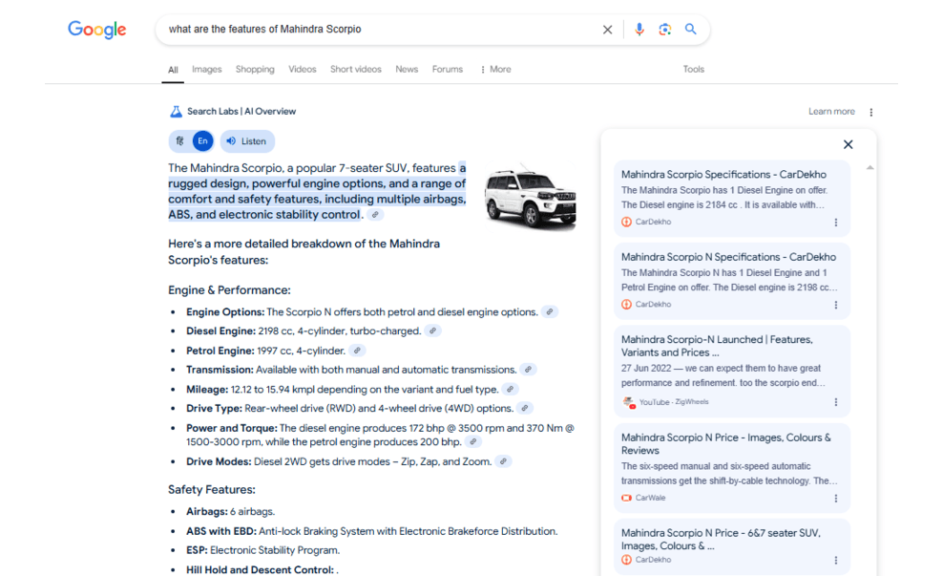Switch to the Images tab
Image resolution: width=943 pixels, height=576 pixels.
pyautogui.click(x=206, y=70)
